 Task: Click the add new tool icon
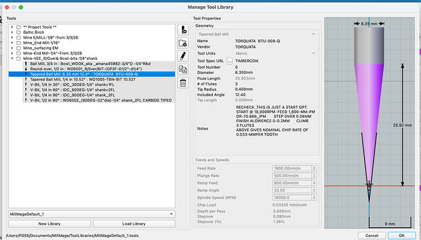pyautogui.click(x=183, y=30)
